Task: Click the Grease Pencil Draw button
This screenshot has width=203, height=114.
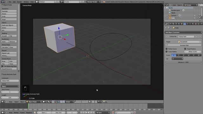Action: 5,61
